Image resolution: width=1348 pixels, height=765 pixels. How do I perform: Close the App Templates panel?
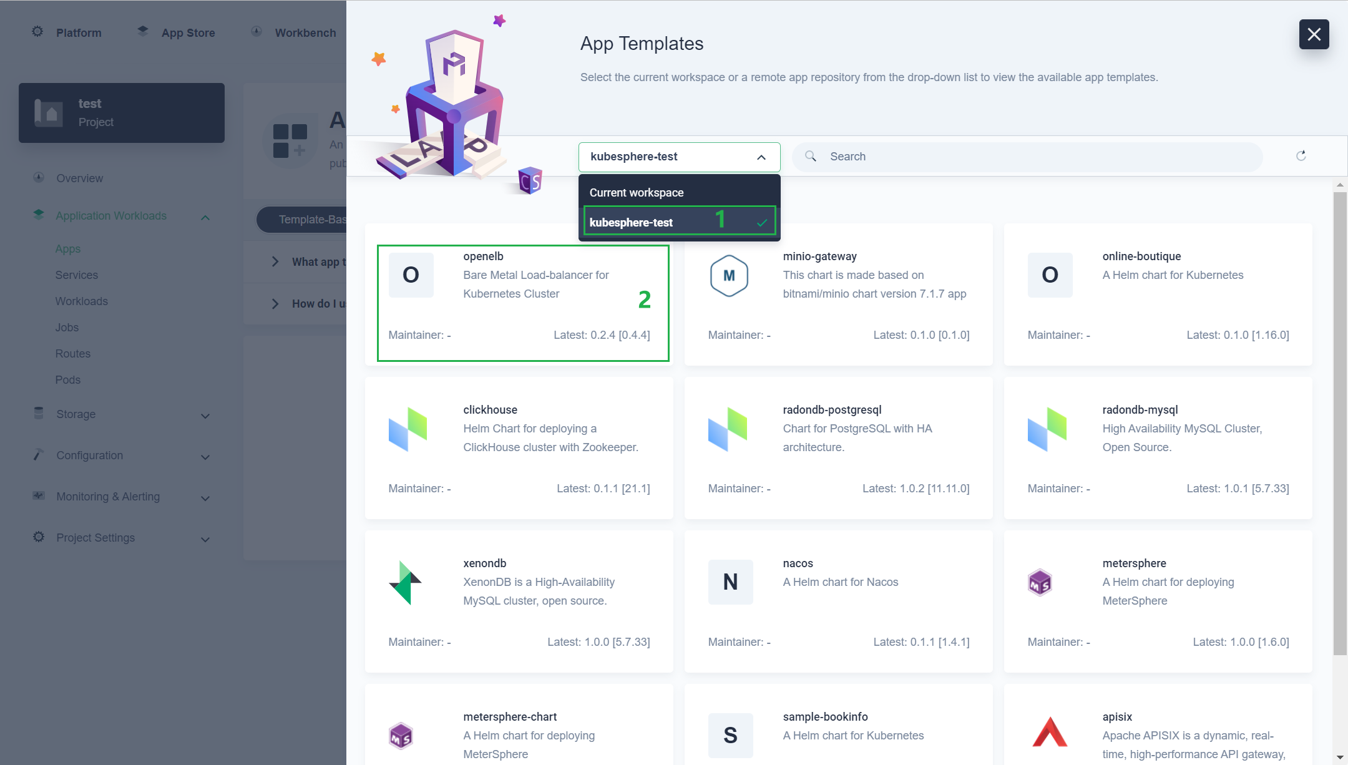(1314, 34)
